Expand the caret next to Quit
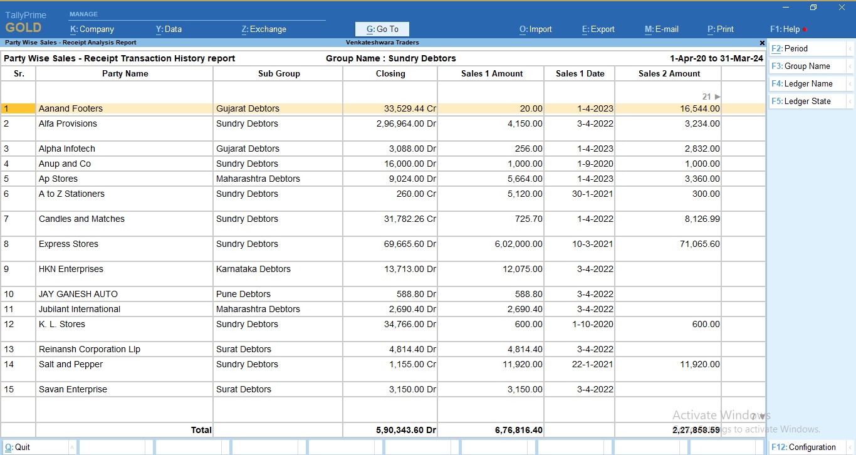 click(73, 447)
